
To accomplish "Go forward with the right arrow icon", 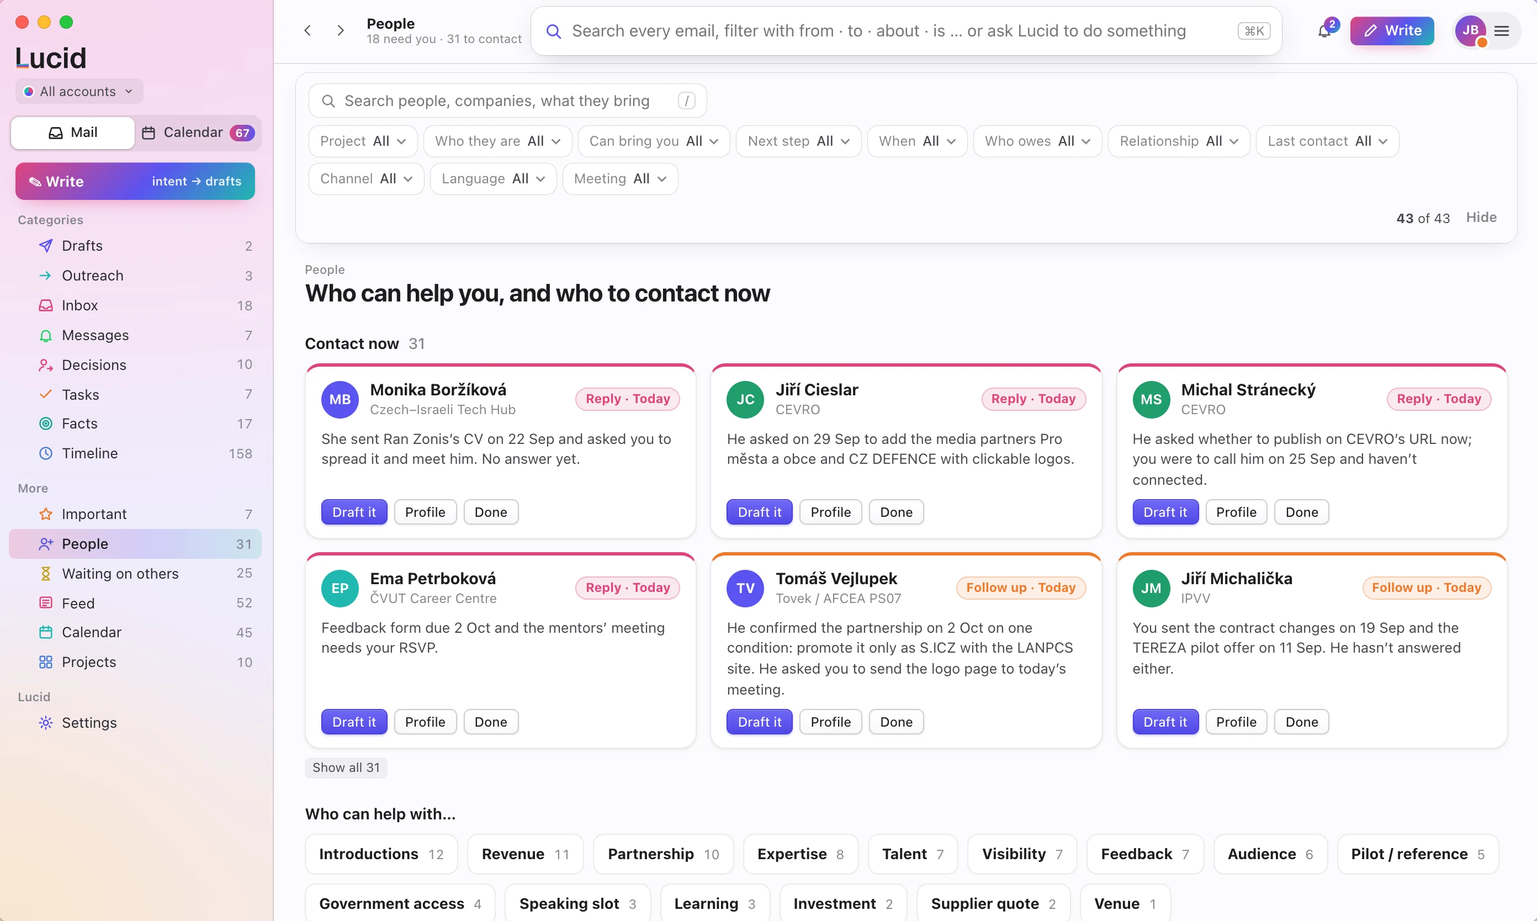I will (x=340, y=30).
